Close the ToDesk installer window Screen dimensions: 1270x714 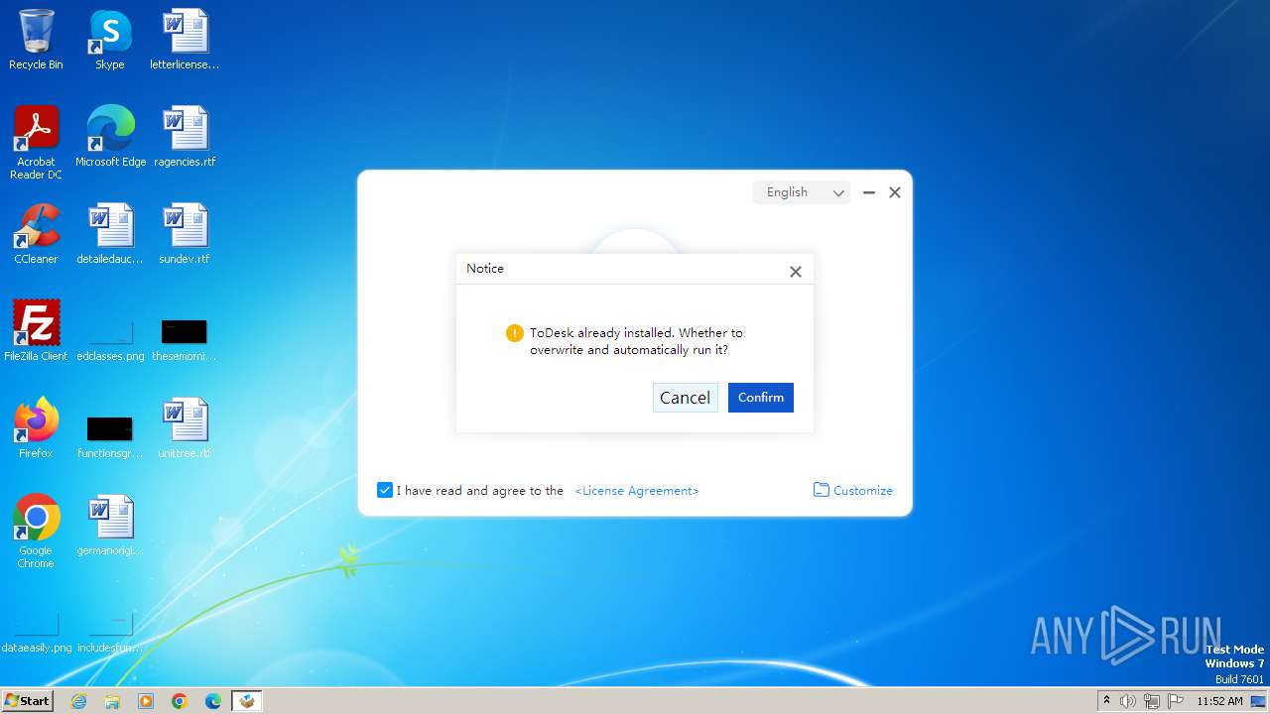click(895, 192)
